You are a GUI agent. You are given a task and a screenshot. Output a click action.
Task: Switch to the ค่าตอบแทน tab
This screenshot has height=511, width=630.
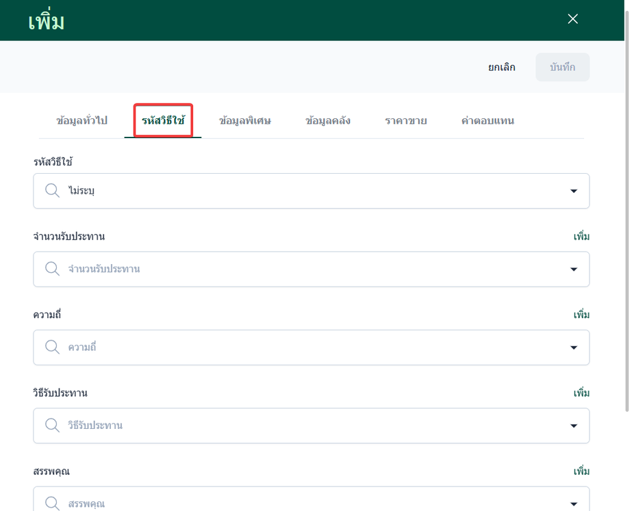(488, 120)
